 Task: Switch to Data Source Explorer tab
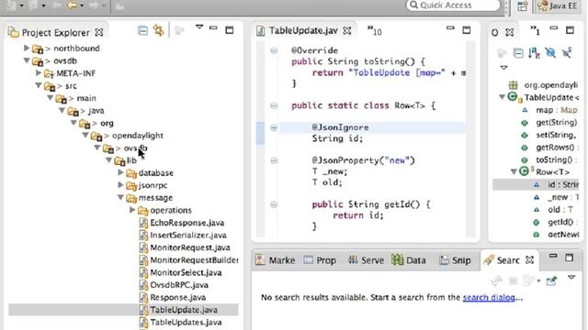coord(409,260)
